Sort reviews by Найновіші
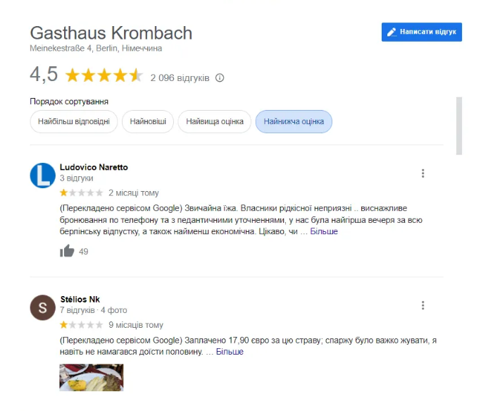488x411 pixels. click(x=148, y=121)
